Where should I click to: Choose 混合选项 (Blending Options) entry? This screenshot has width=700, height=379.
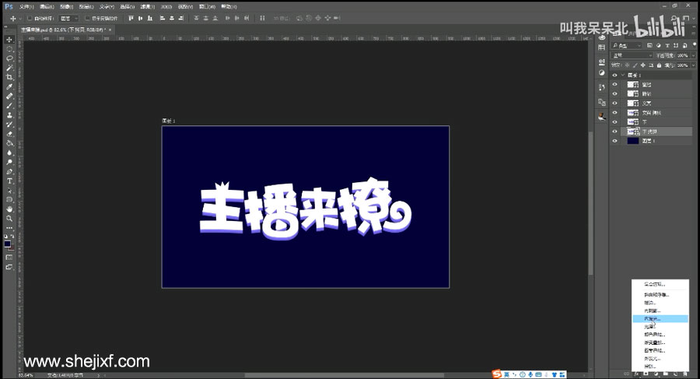660,284
